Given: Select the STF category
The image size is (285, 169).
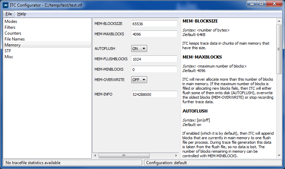Looking at the screenshot, I should [8, 51].
